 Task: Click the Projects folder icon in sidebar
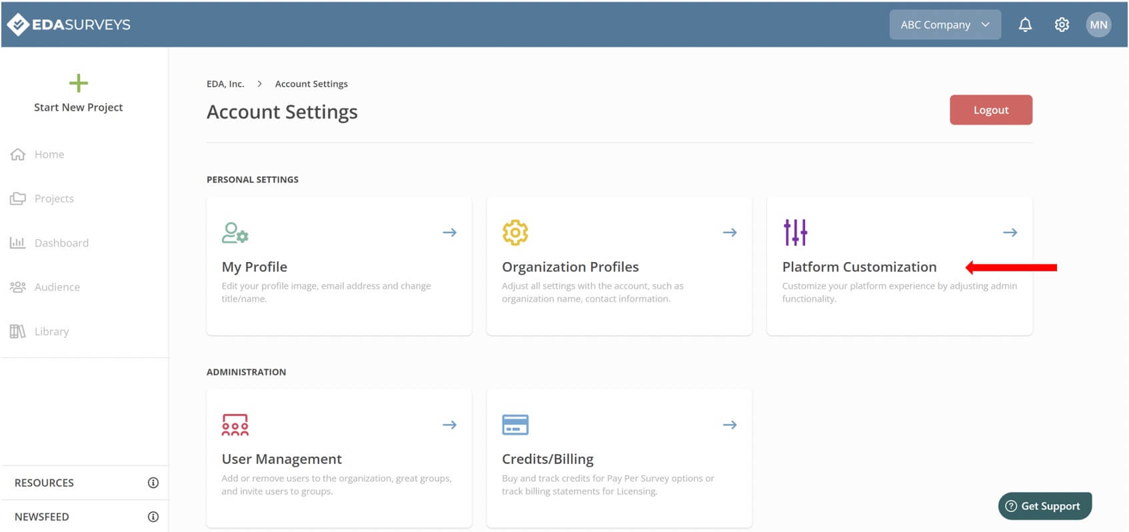[x=18, y=199]
